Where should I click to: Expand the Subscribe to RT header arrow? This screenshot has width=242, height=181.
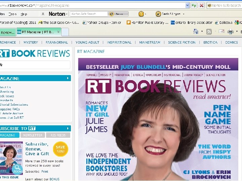pos(68,128)
